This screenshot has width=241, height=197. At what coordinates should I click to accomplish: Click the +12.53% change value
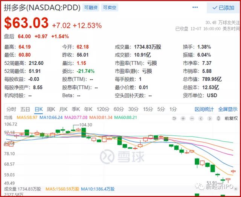tap(87, 26)
